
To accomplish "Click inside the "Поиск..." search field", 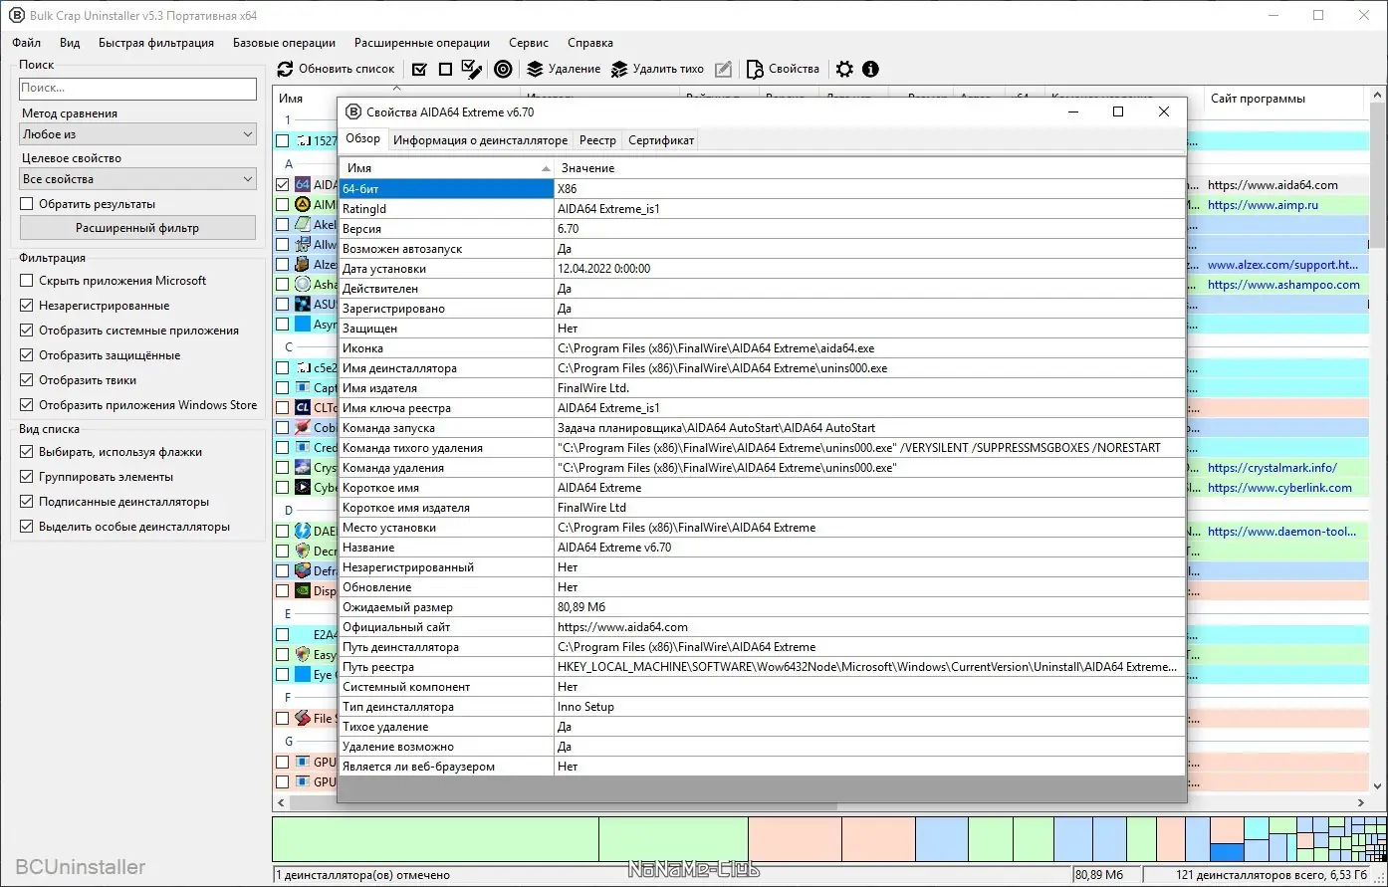I will pos(137,89).
